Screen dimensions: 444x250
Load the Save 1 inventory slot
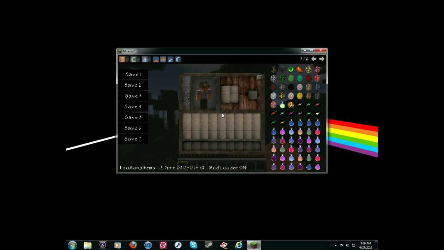pyautogui.click(x=133, y=74)
